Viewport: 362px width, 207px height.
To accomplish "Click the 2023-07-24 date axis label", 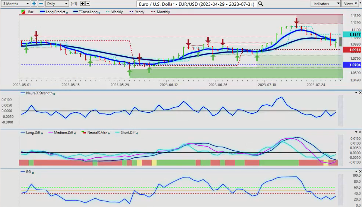I will click(316, 85).
